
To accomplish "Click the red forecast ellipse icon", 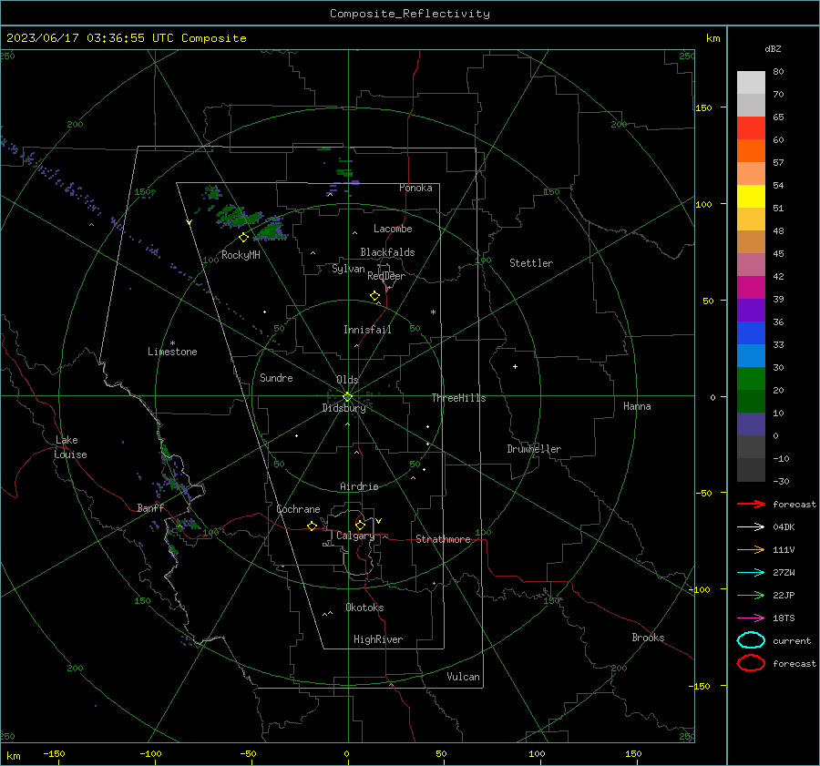I will pyautogui.click(x=751, y=663).
